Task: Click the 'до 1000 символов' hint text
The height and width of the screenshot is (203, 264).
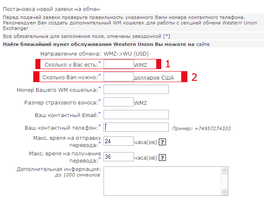Action: [77, 175]
